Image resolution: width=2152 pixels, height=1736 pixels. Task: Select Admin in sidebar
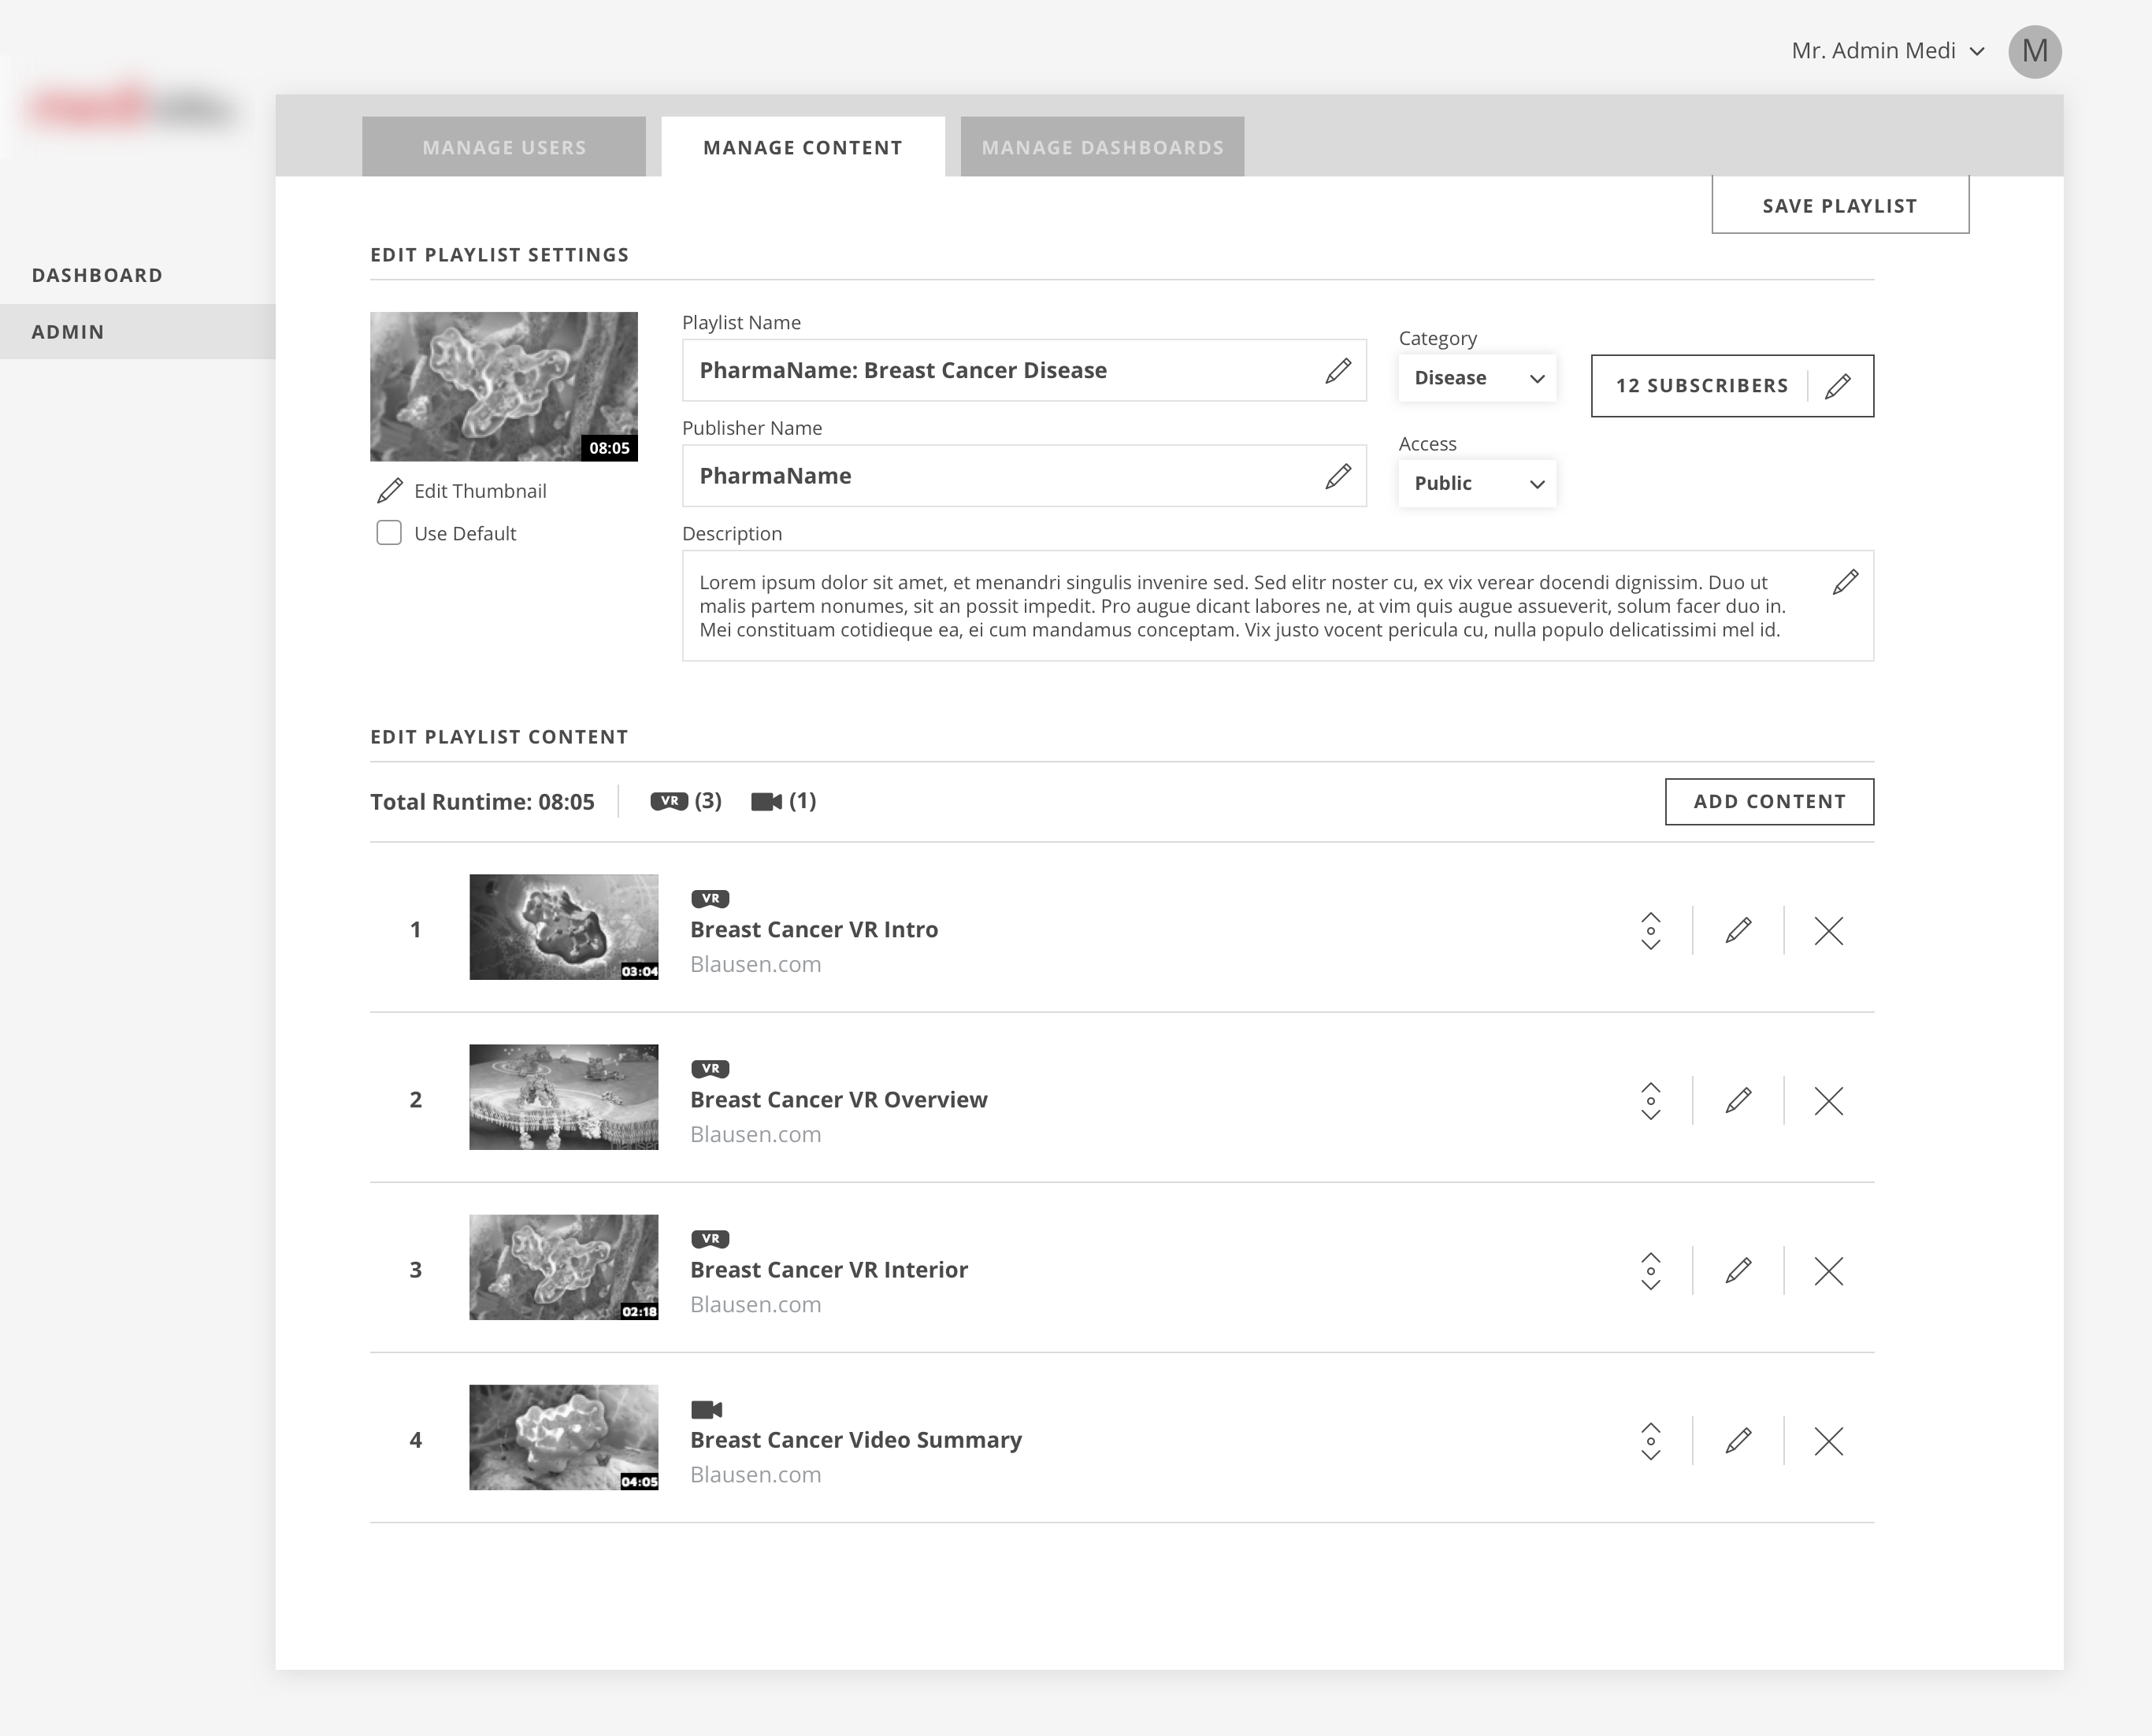[x=138, y=332]
